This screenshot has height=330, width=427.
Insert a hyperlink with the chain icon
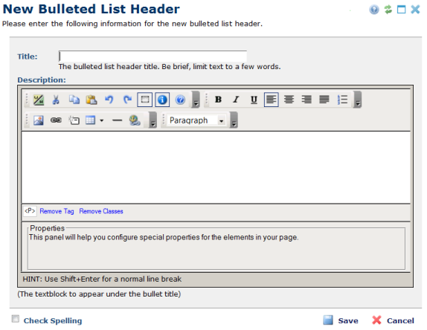click(x=56, y=120)
